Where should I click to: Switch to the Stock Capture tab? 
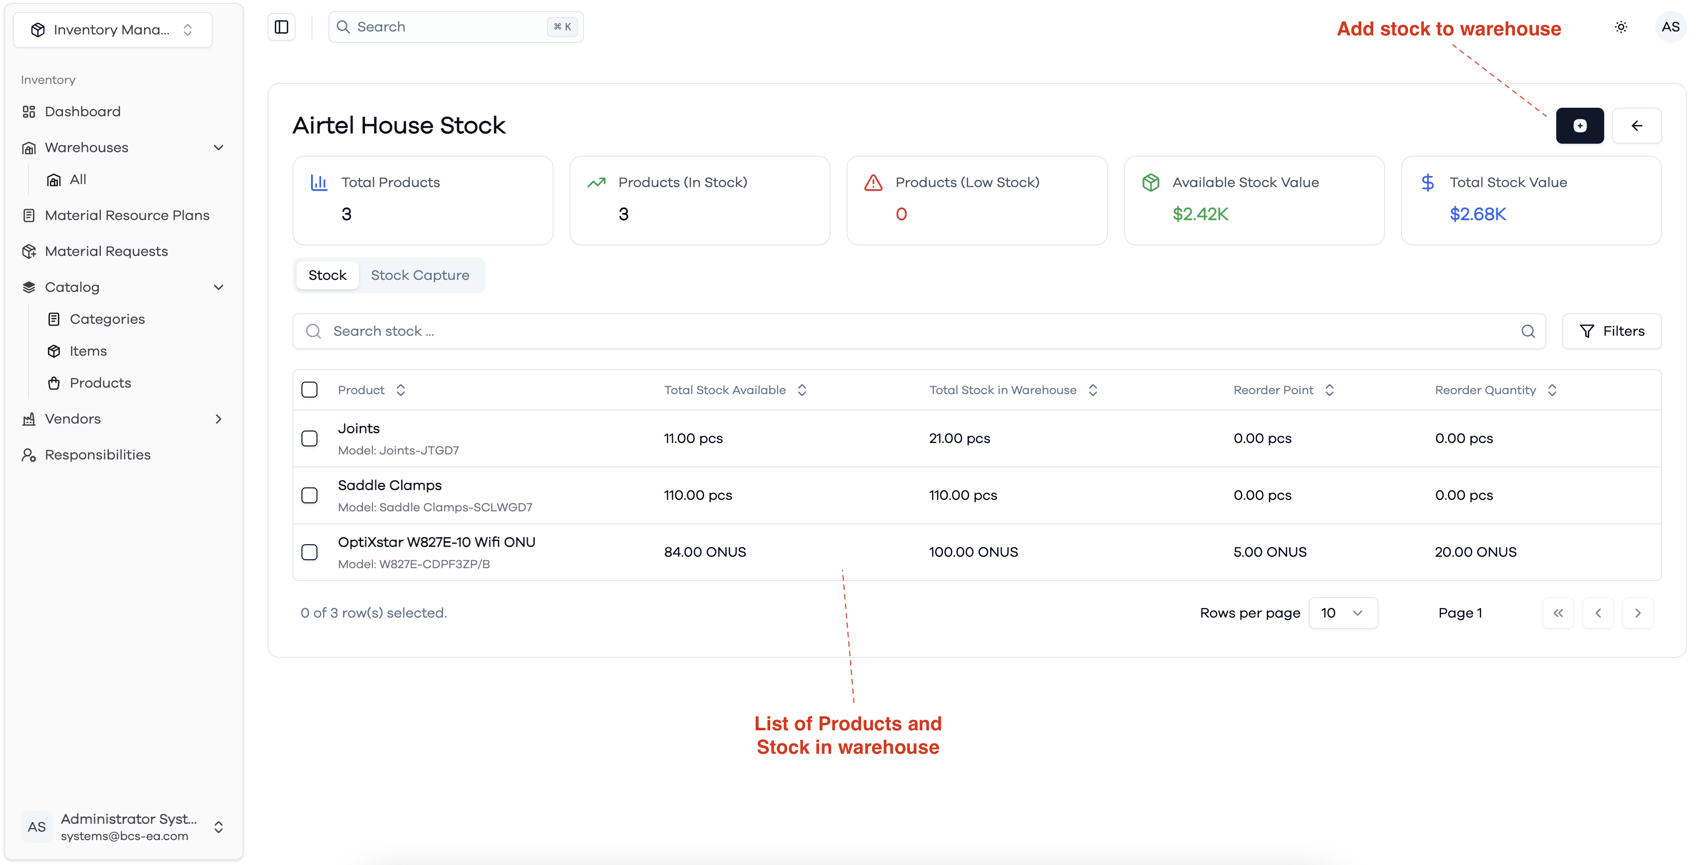click(419, 275)
